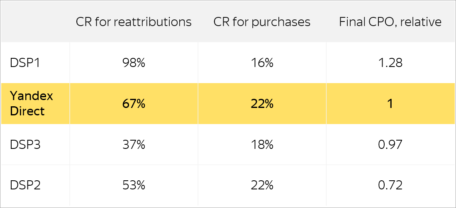Click Yandex Direct's 22% purchases cell
The width and height of the screenshot is (456, 208).
262,104
